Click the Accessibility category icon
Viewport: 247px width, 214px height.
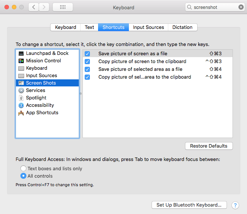coord(21,105)
